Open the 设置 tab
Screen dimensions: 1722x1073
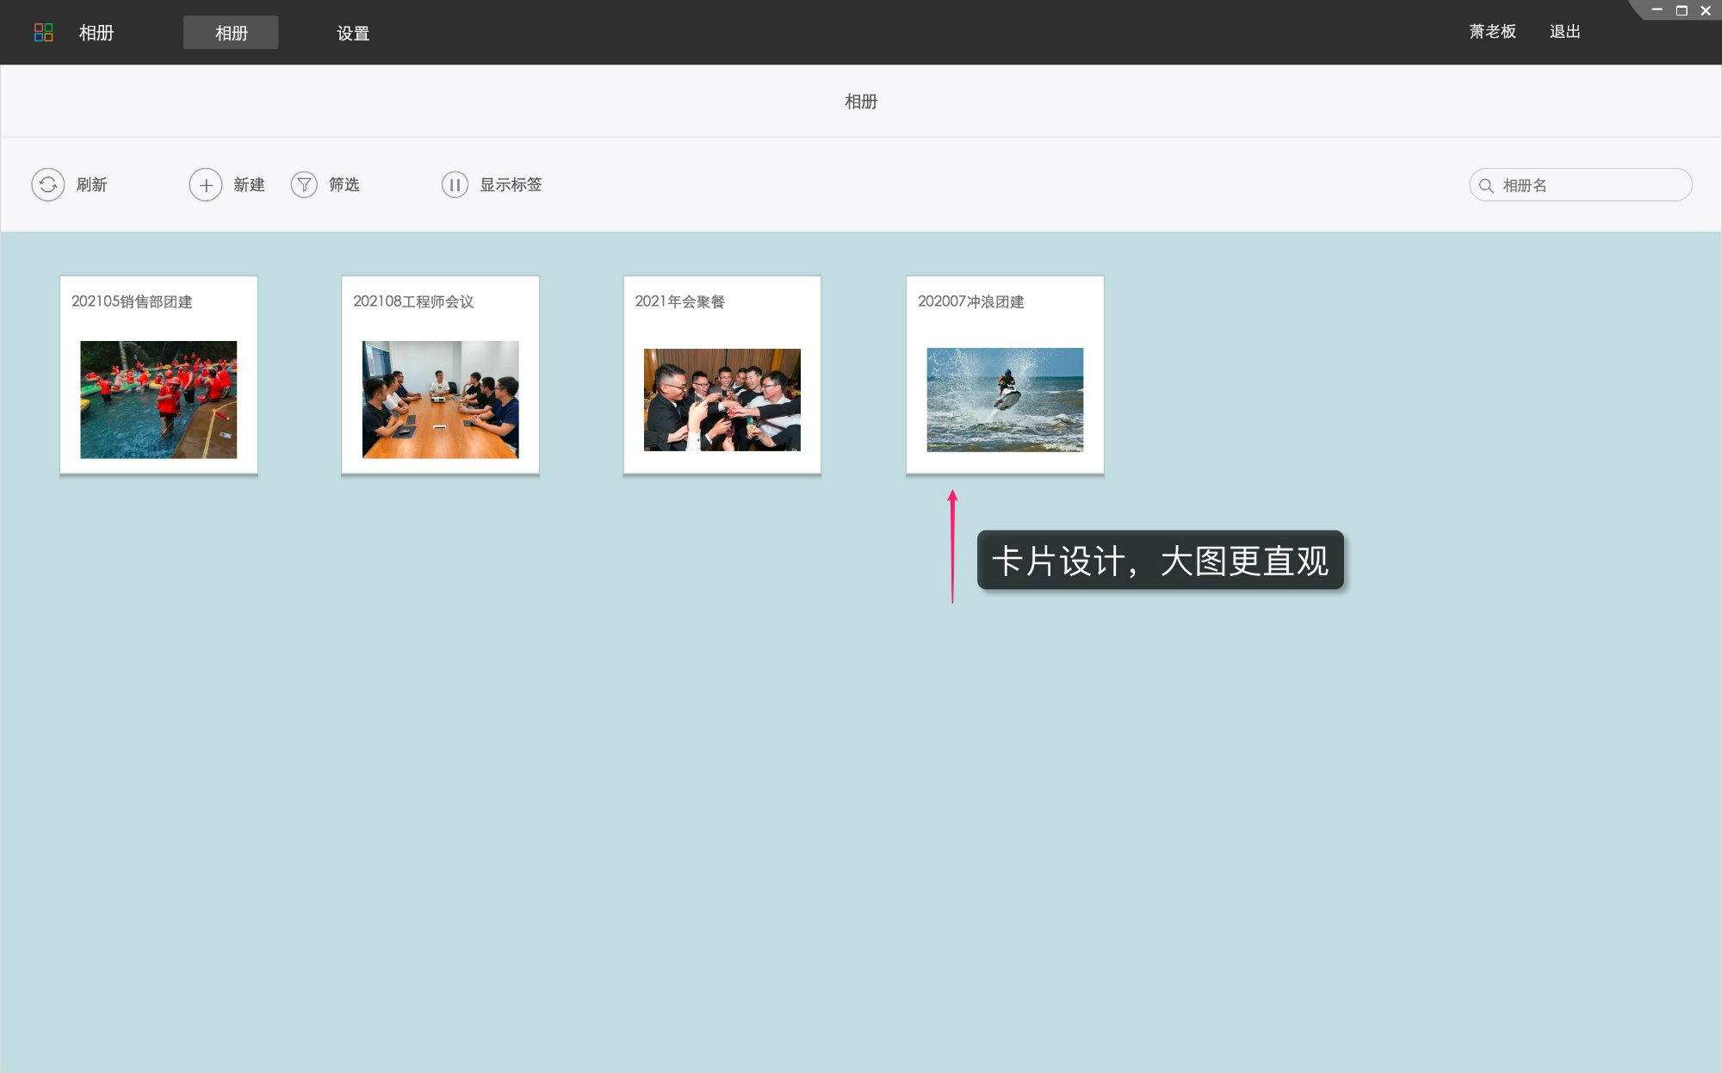(353, 33)
